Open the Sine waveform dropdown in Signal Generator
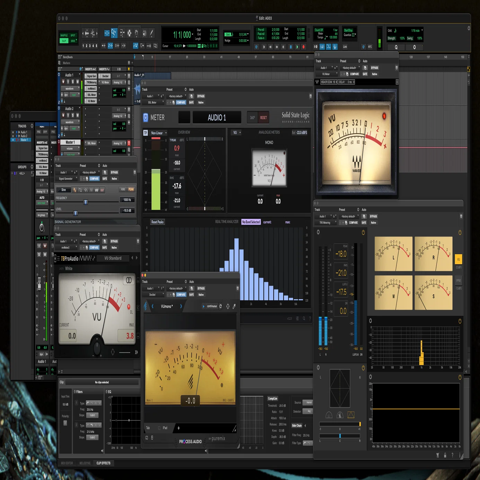The width and height of the screenshot is (480, 480). [63, 190]
